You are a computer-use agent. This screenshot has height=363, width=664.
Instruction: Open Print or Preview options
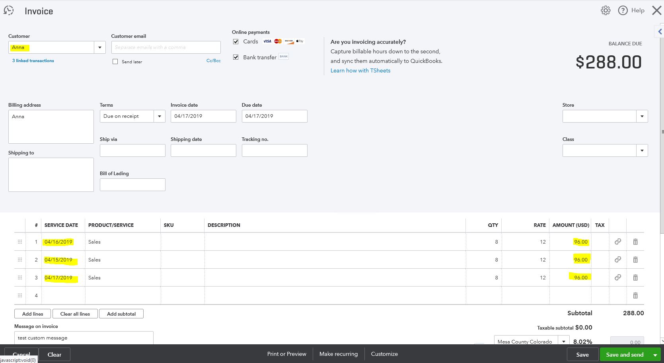pos(286,354)
